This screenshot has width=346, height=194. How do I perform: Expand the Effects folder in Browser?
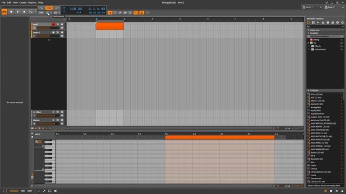tap(309, 46)
